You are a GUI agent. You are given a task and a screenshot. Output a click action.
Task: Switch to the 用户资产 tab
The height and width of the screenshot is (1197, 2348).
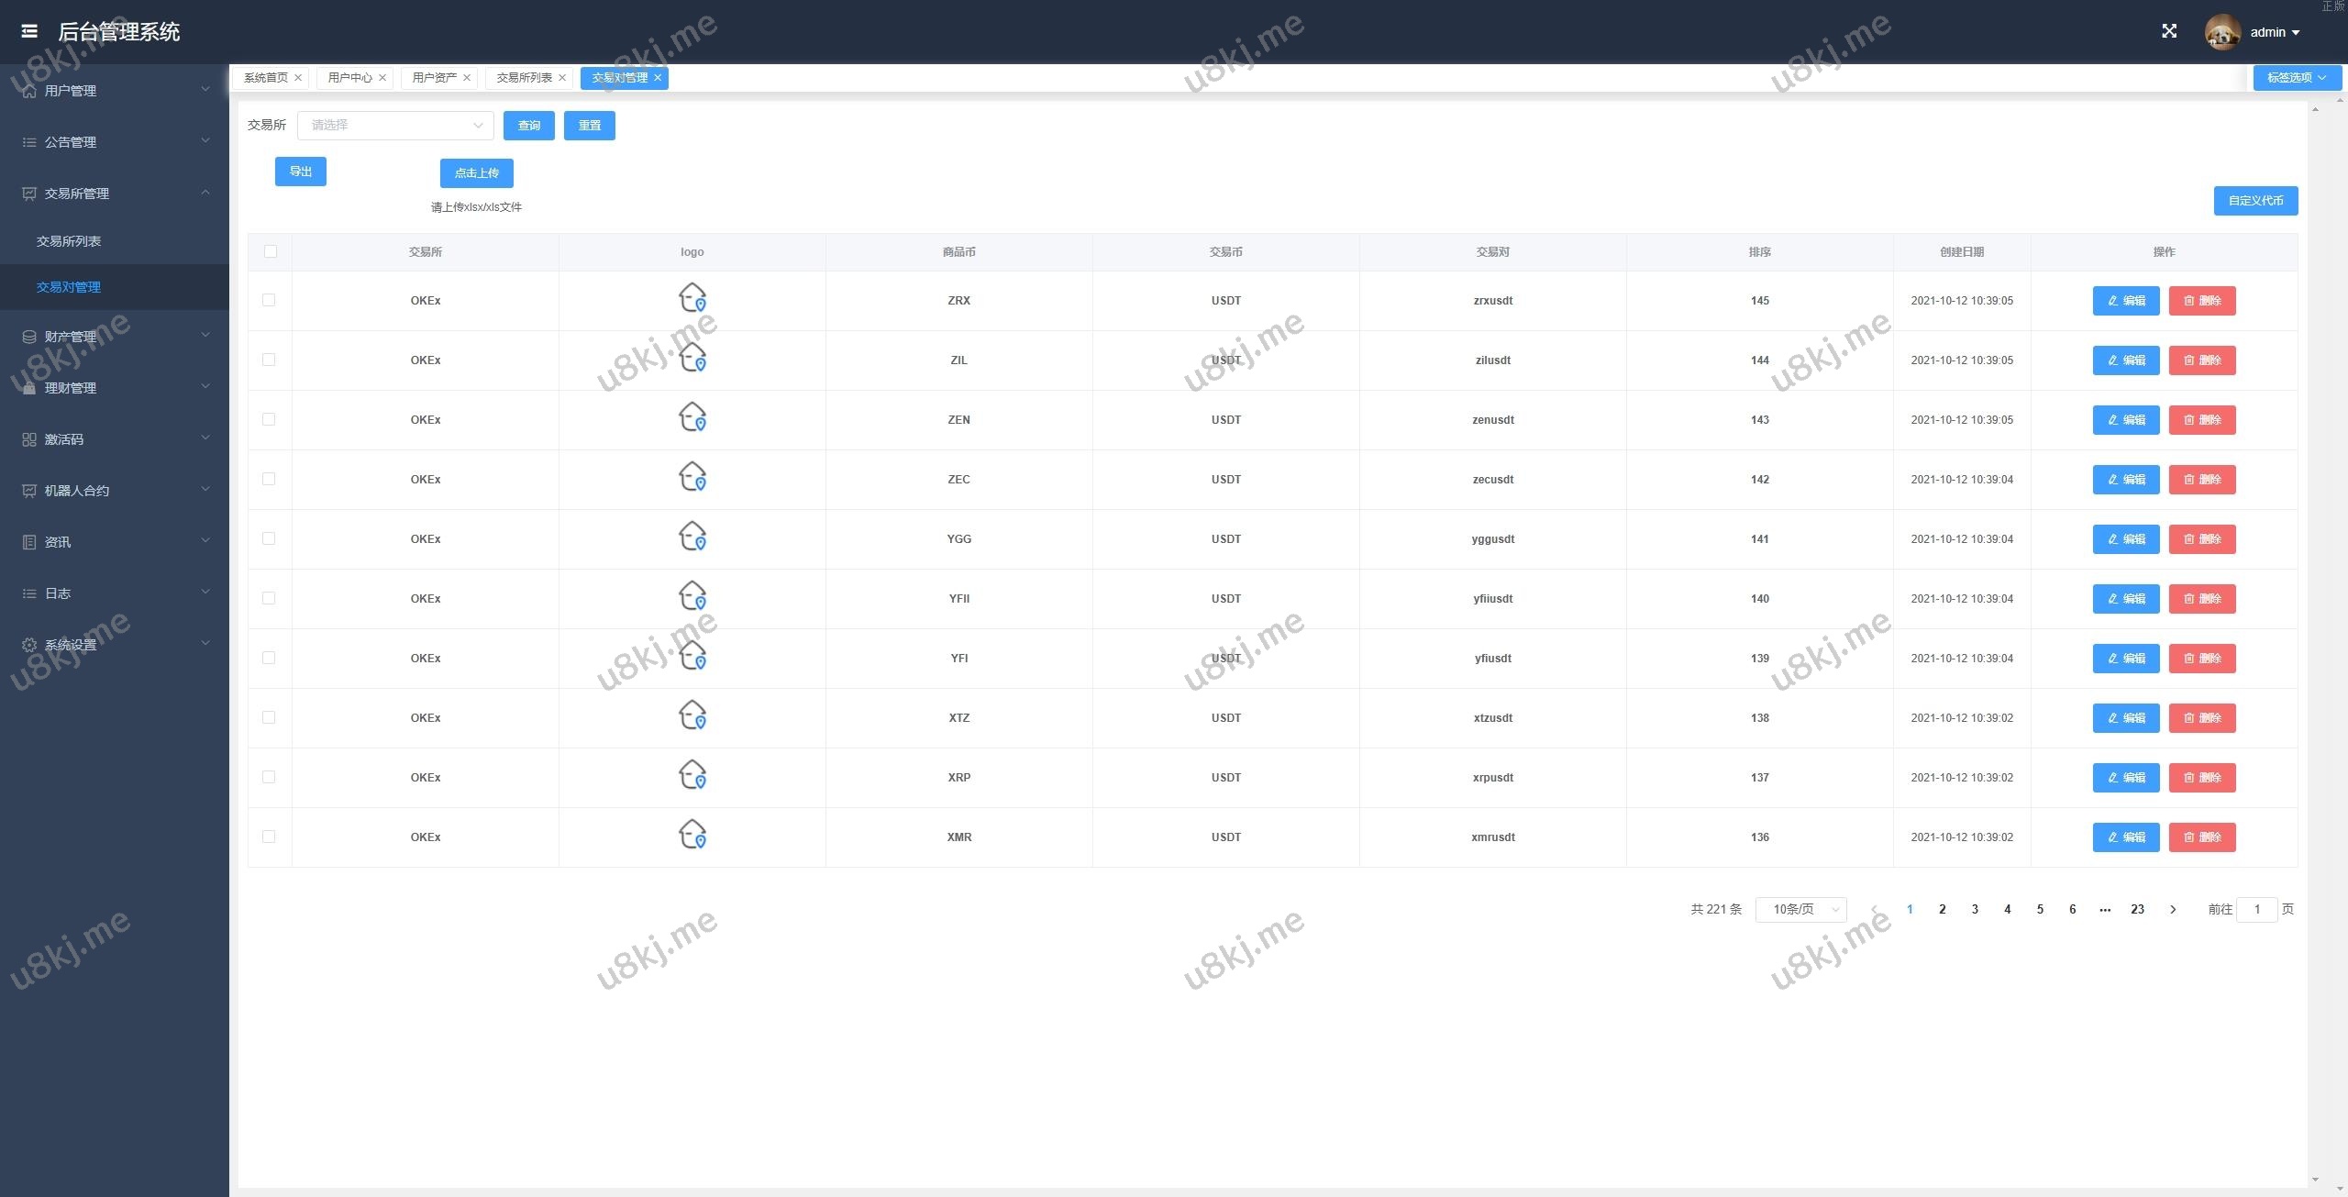[x=434, y=78]
